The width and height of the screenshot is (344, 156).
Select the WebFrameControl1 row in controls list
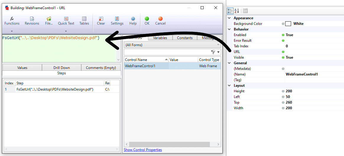click(172, 66)
